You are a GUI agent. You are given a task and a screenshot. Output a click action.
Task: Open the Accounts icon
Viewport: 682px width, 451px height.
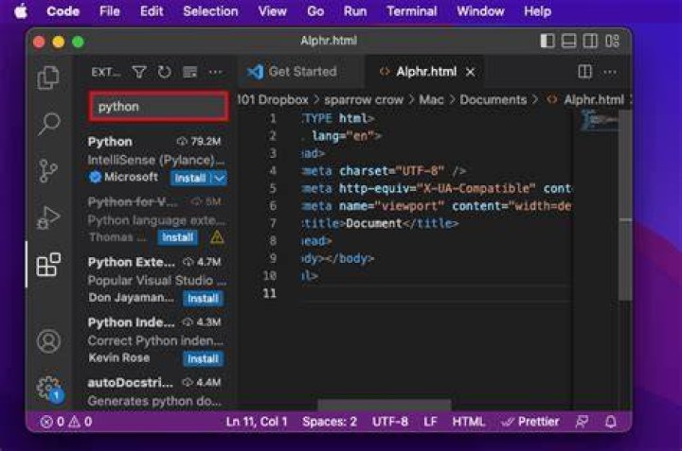tap(48, 341)
